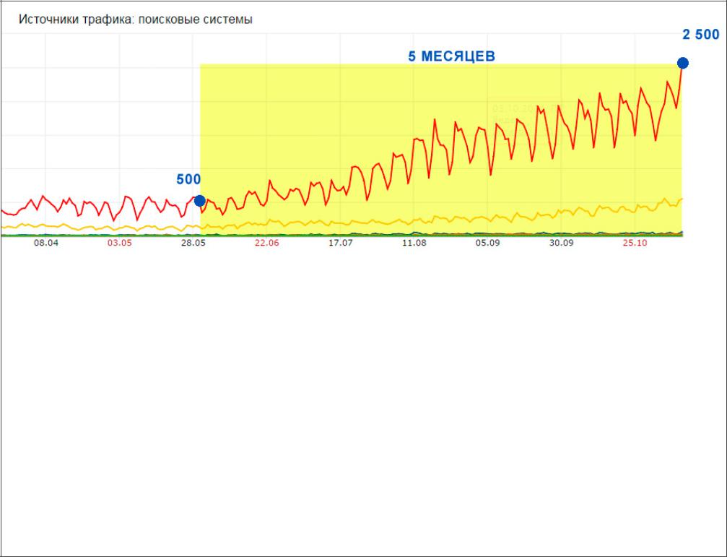Click the 28.05 axis date
The height and width of the screenshot is (557, 727).
pyautogui.click(x=193, y=244)
